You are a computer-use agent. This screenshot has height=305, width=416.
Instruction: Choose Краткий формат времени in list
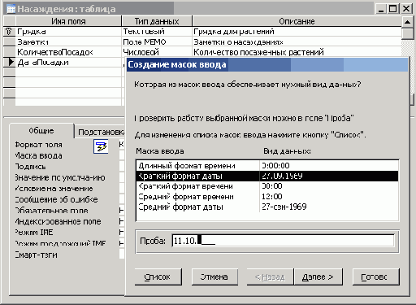(x=267, y=186)
